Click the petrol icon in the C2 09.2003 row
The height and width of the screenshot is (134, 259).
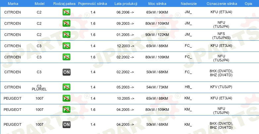click(x=66, y=23)
